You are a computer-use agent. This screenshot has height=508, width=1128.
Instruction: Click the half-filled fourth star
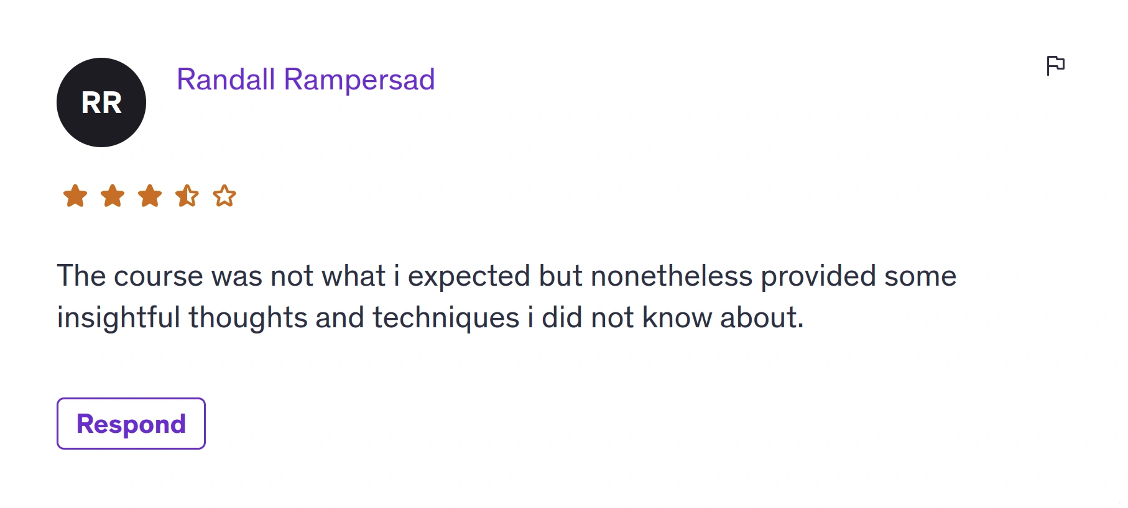click(187, 196)
